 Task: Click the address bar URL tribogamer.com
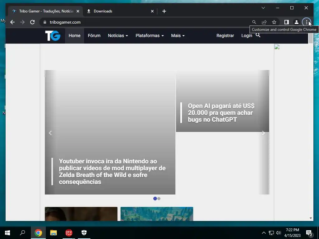pos(65,22)
